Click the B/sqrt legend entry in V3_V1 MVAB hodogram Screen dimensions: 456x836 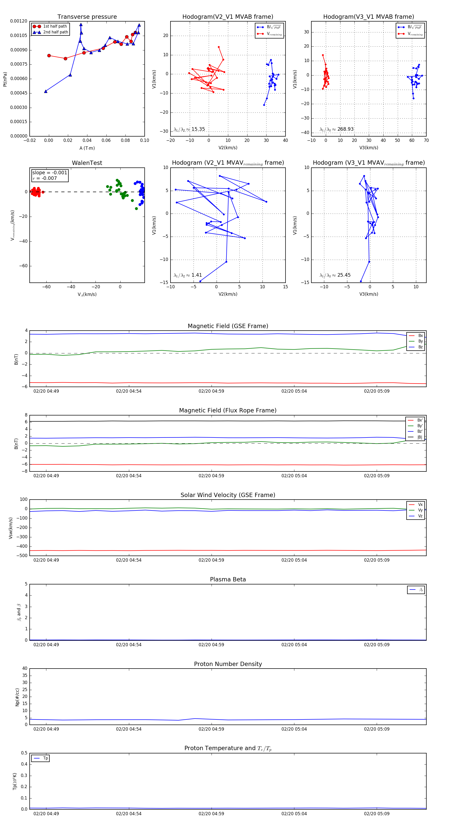coord(410,27)
